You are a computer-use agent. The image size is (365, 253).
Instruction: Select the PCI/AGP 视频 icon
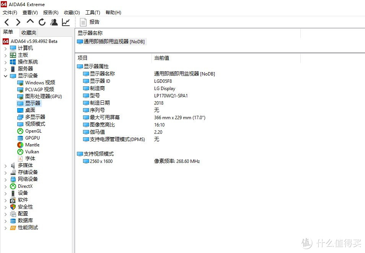point(20,90)
